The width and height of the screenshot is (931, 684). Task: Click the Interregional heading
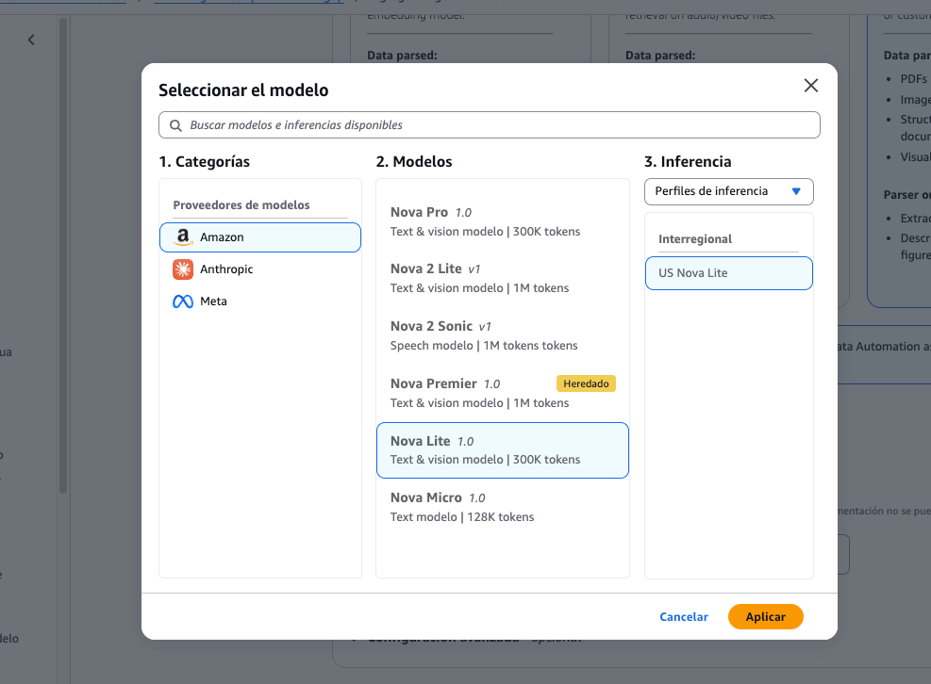[694, 239]
